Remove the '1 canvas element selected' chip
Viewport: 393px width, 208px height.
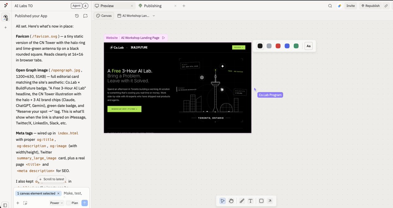58,193
